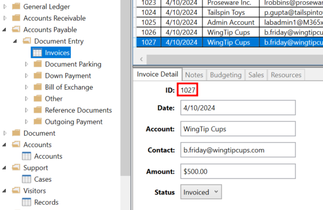Collapse the Support node
The width and height of the screenshot is (323, 210).
click(5, 168)
